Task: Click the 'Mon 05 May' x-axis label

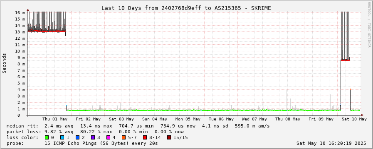Action: [188, 119]
